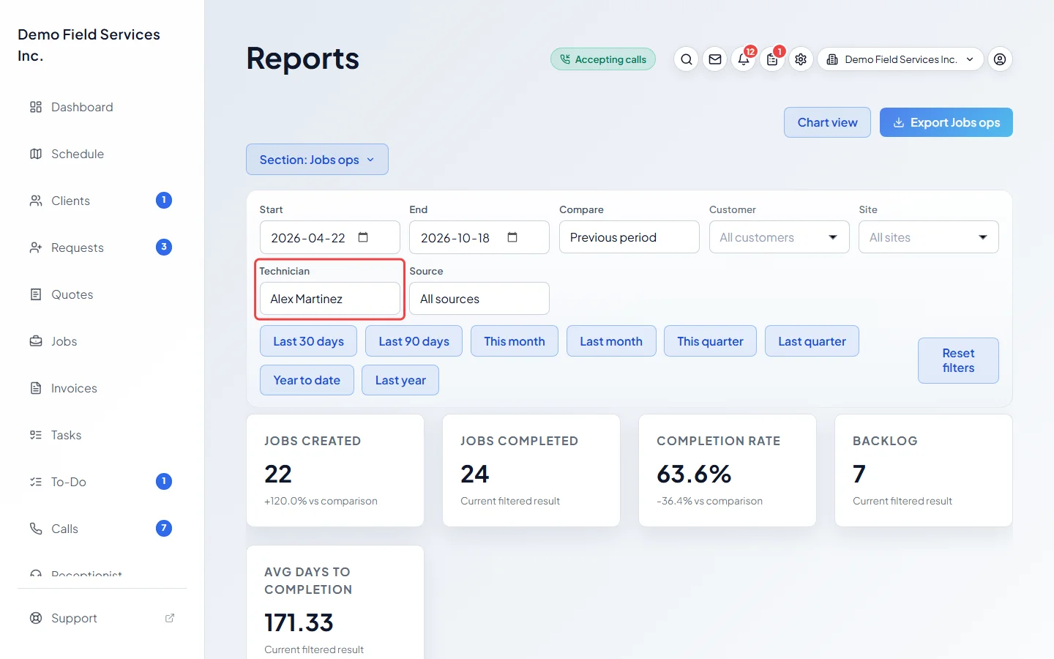Click the Clients people icon
Image resolution: width=1054 pixels, height=659 pixels.
click(x=36, y=201)
